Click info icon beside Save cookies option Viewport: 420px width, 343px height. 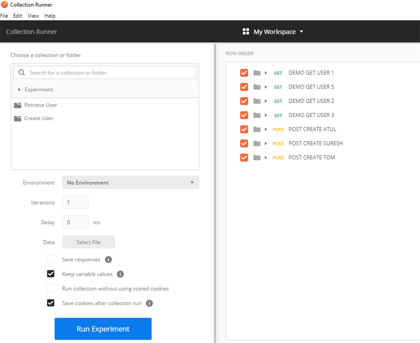pyautogui.click(x=150, y=303)
